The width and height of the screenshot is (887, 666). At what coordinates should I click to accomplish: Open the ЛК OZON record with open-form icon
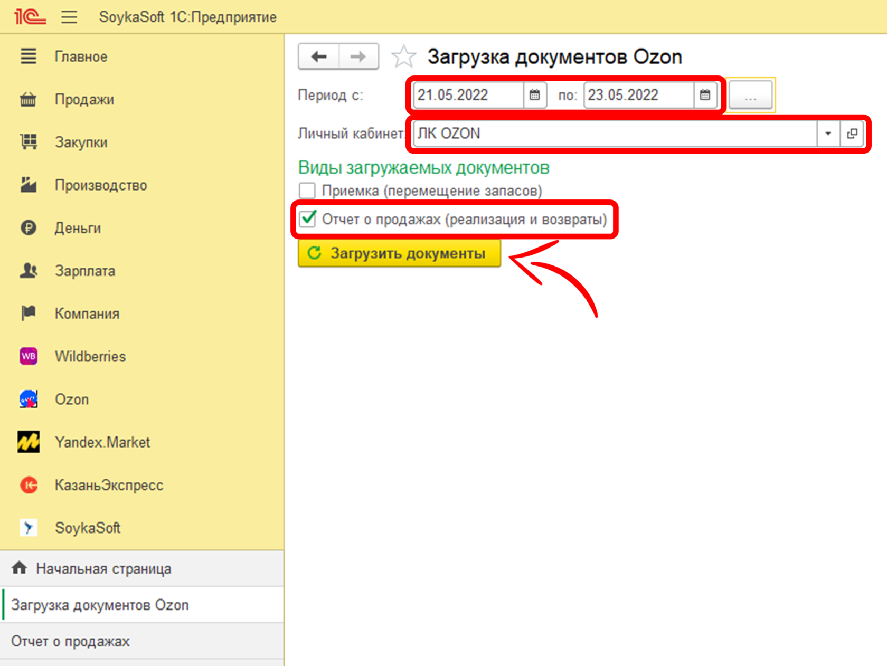pyautogui.click(x=852, y=134)
